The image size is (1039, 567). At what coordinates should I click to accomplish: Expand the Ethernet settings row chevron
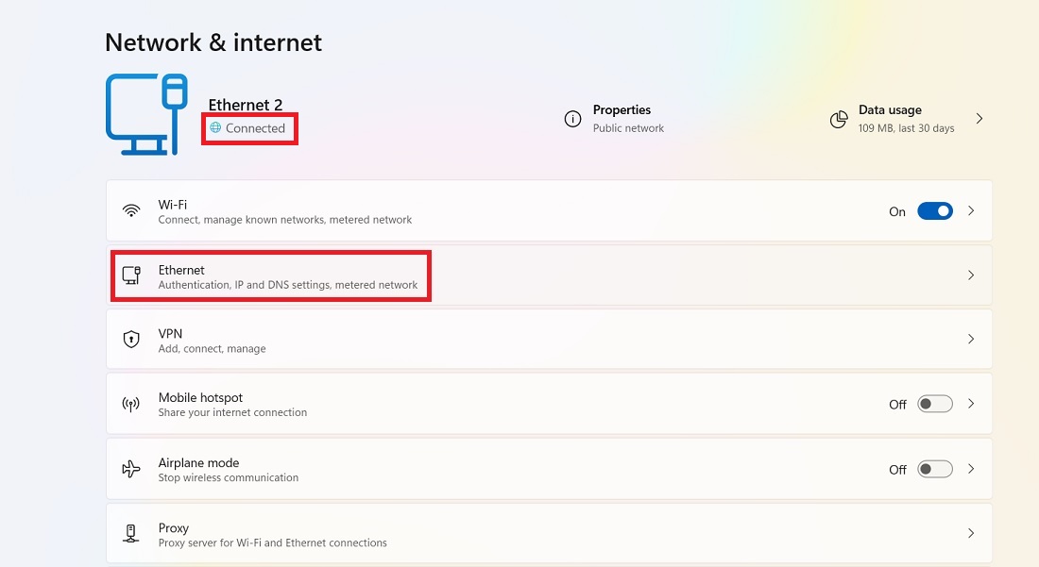[971, 275]
